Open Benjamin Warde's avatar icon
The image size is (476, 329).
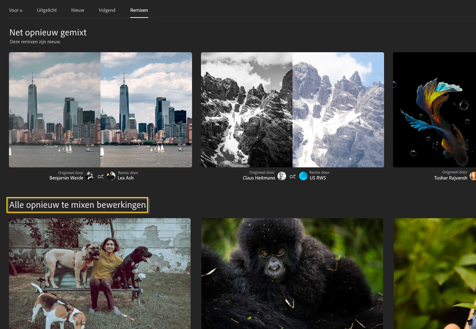pos(90,176)
